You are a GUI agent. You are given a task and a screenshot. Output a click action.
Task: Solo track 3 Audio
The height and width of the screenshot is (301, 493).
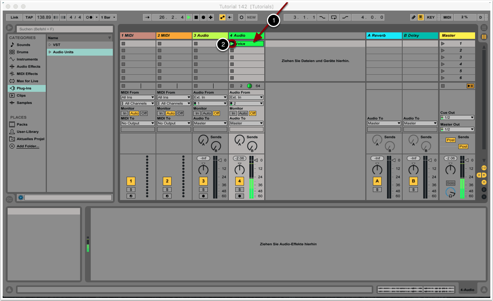coord(203,189)
